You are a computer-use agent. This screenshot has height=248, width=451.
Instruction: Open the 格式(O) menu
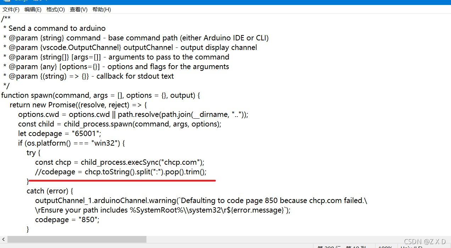pyautogui.click(x=56, y=10)
